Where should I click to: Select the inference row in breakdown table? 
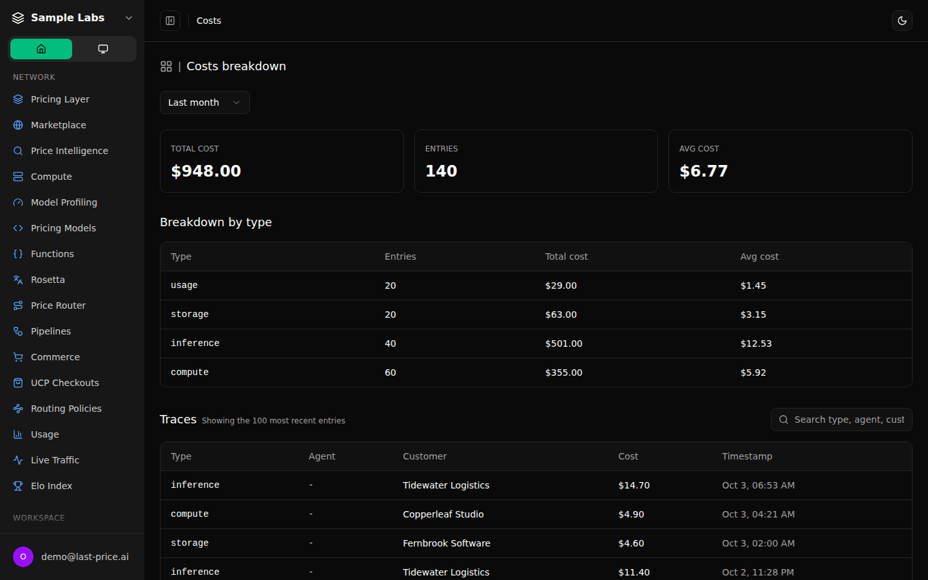coord(536,343)
